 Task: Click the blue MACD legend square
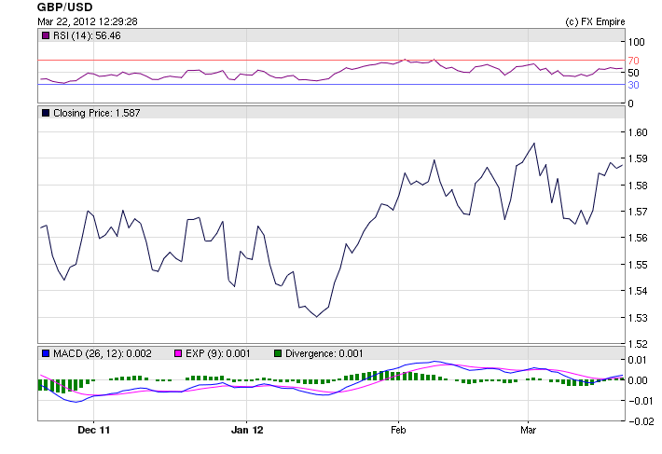[x=45, y=353]
